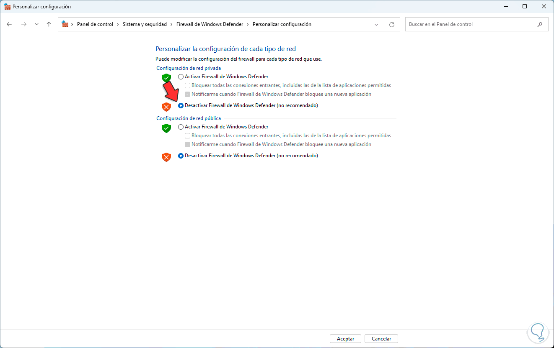
Task: Click the green shield in public network section
Action: [166, 128]
